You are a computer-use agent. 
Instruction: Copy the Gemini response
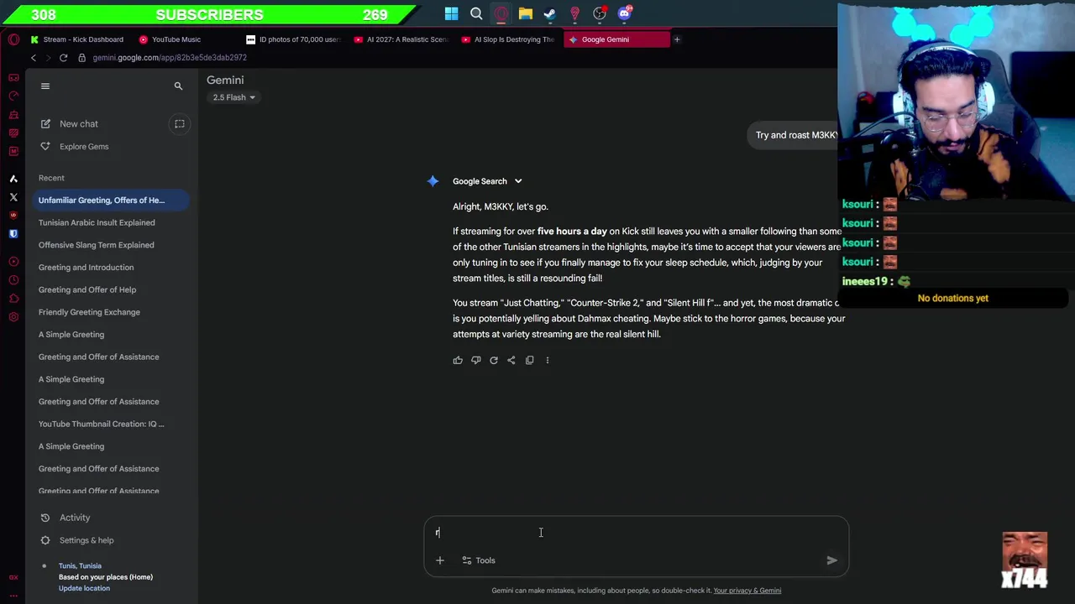[529, 361]
